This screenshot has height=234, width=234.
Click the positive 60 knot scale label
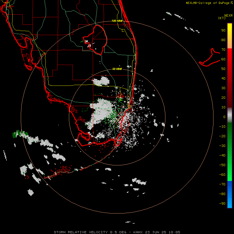click(223, 59)
